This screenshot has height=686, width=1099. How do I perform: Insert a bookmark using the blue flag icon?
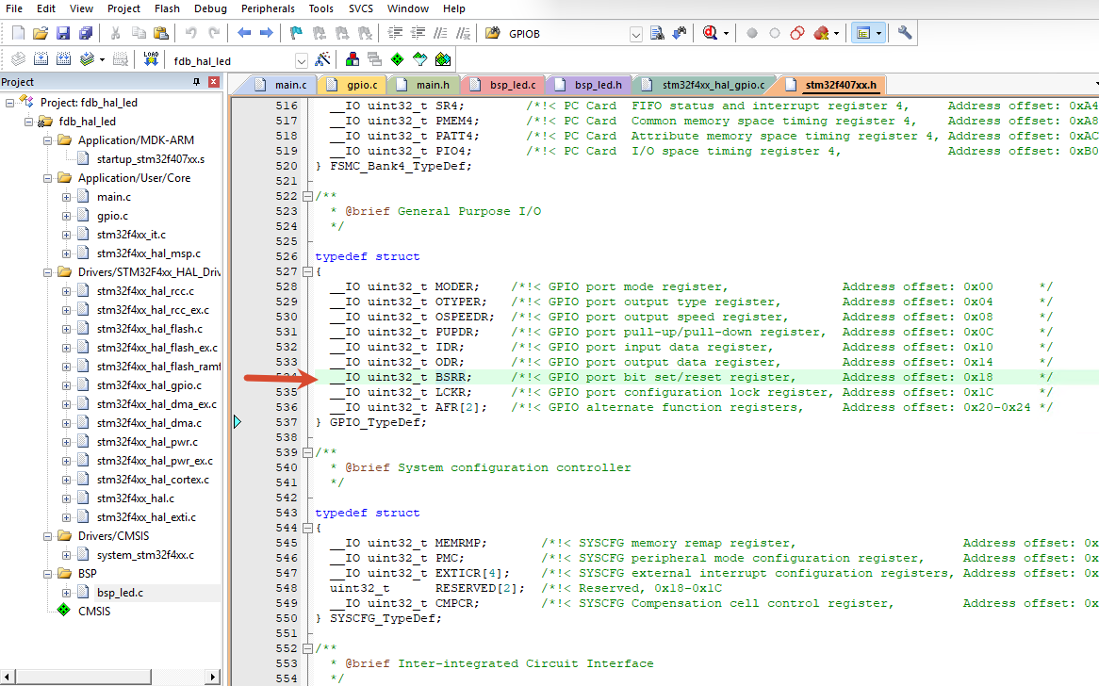tap(296, 33)
